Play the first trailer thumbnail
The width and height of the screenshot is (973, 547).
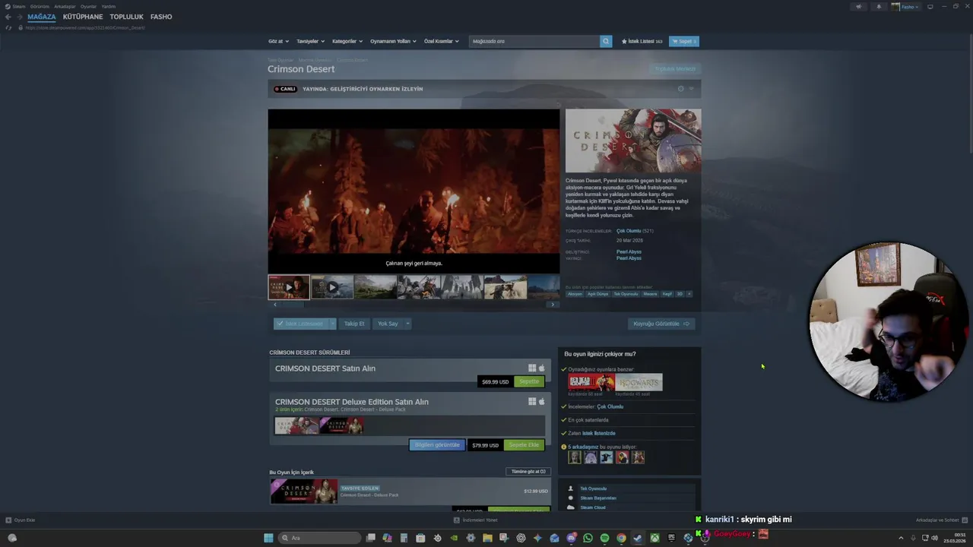[289, 287]
